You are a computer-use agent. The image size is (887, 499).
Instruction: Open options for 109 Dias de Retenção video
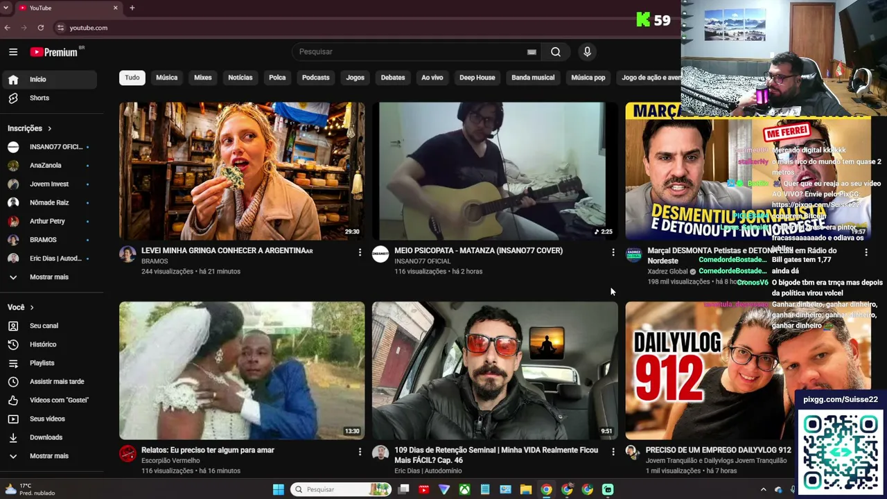click(613, 452)
